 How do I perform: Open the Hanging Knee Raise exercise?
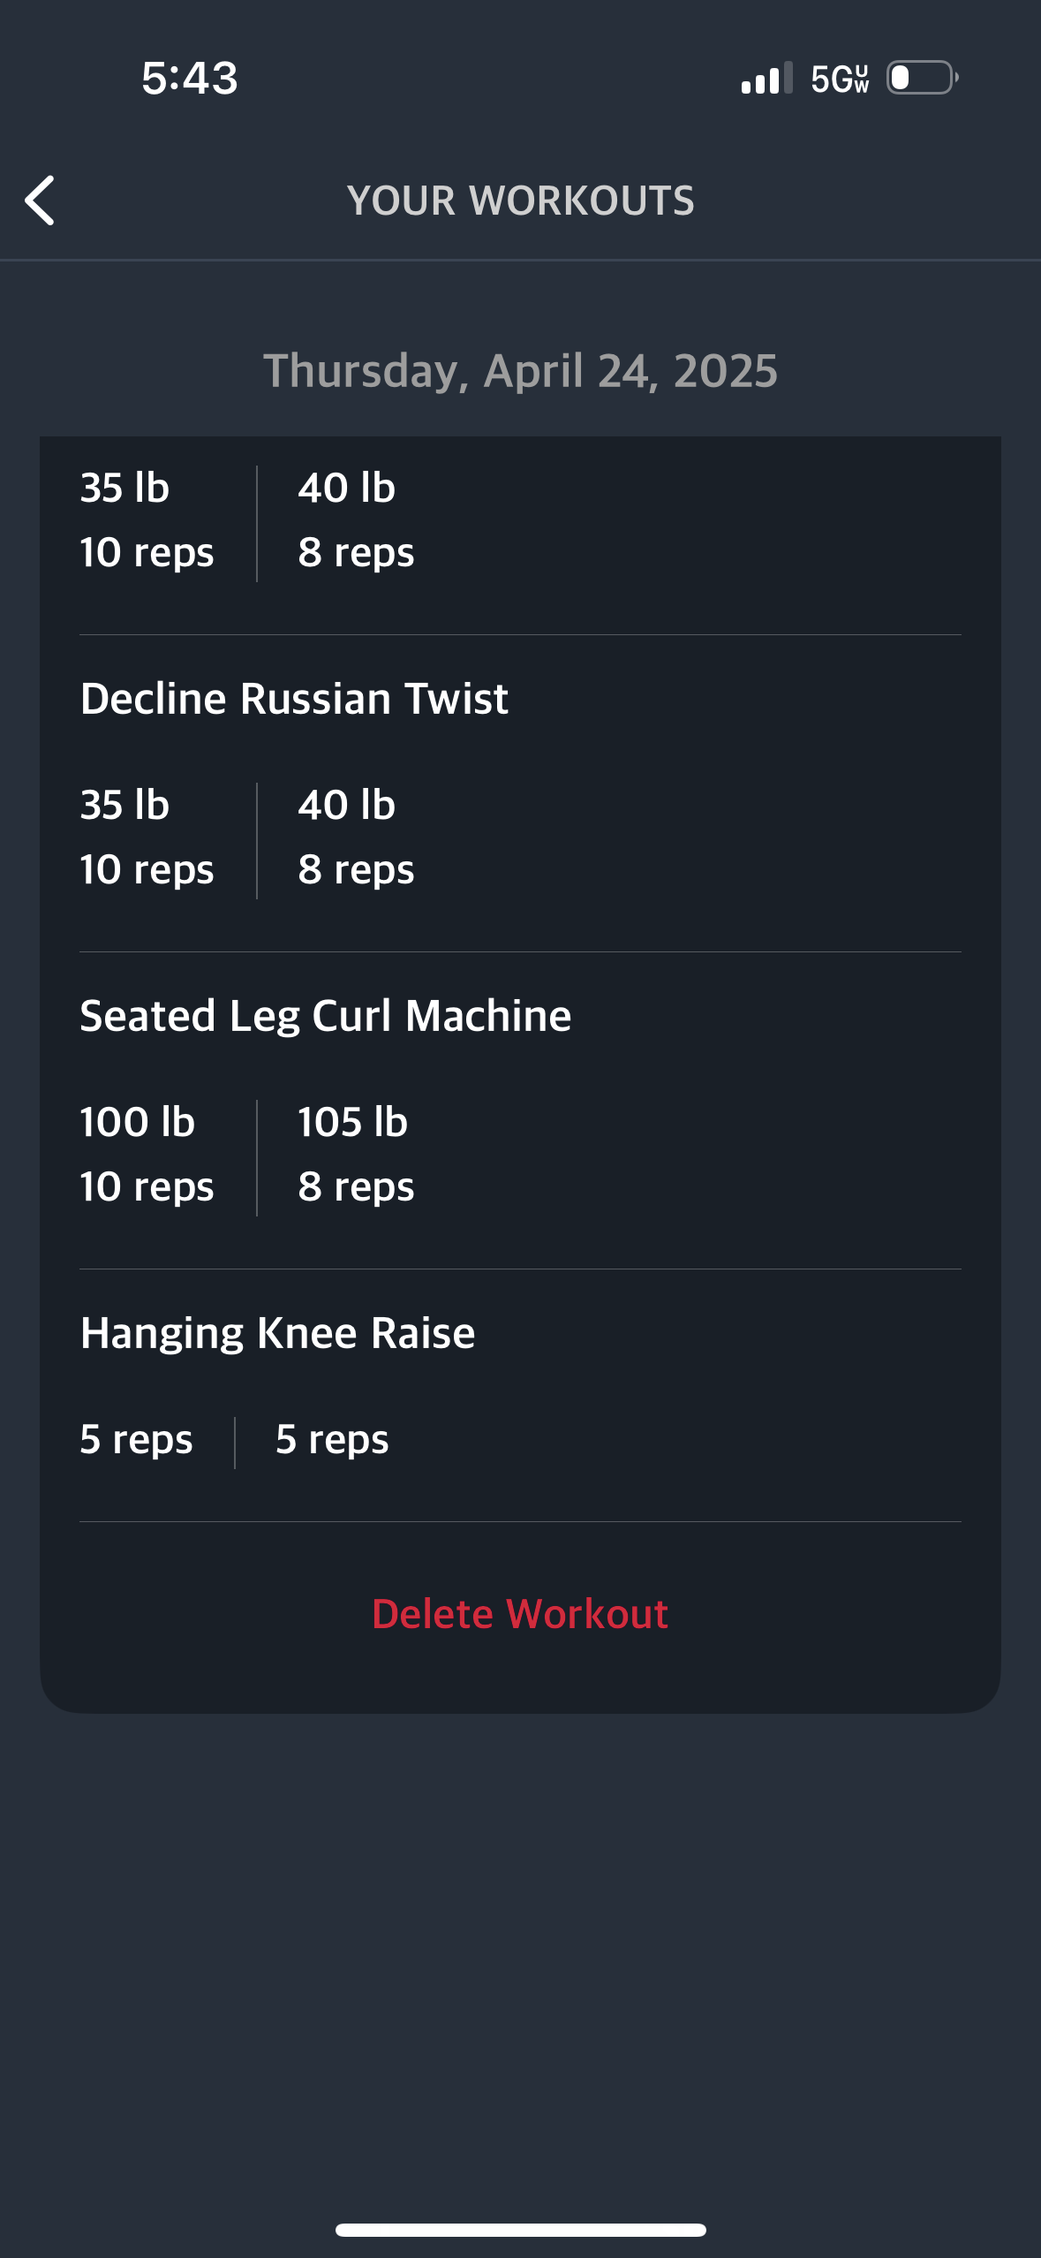coord(277,1333)
